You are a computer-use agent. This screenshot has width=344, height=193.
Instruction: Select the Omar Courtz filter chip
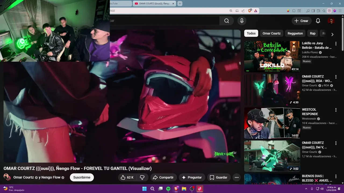(x=271, y=34)
